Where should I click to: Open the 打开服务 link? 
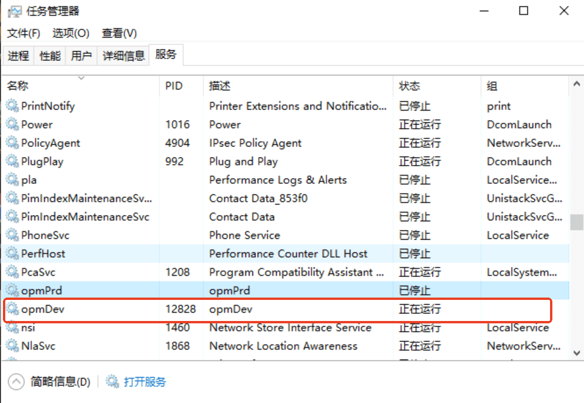(x=145, y=382)
